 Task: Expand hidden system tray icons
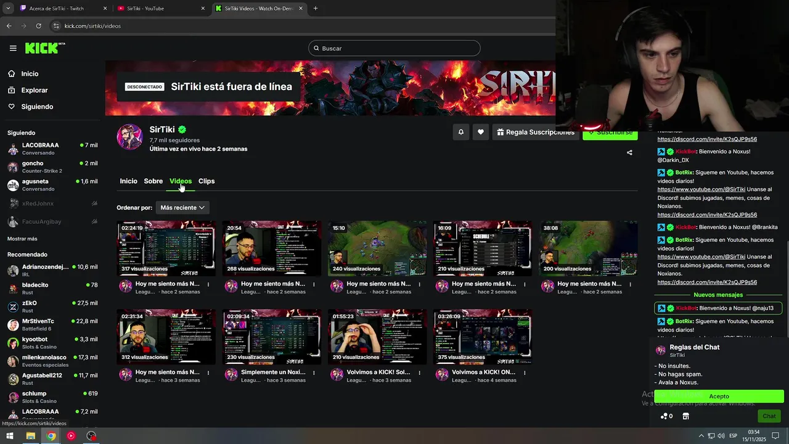(701, 436)
